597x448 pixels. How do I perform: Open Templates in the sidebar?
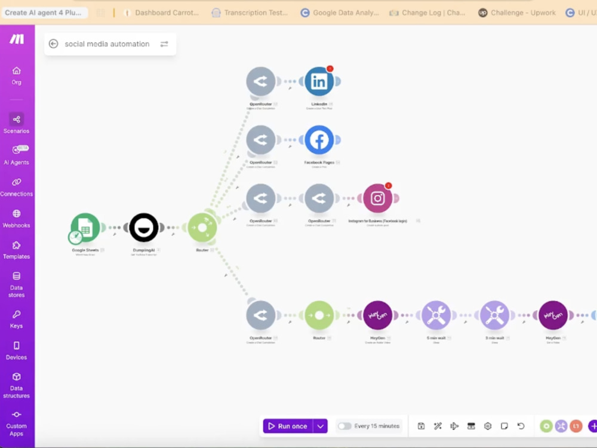(x=16, y=250)
